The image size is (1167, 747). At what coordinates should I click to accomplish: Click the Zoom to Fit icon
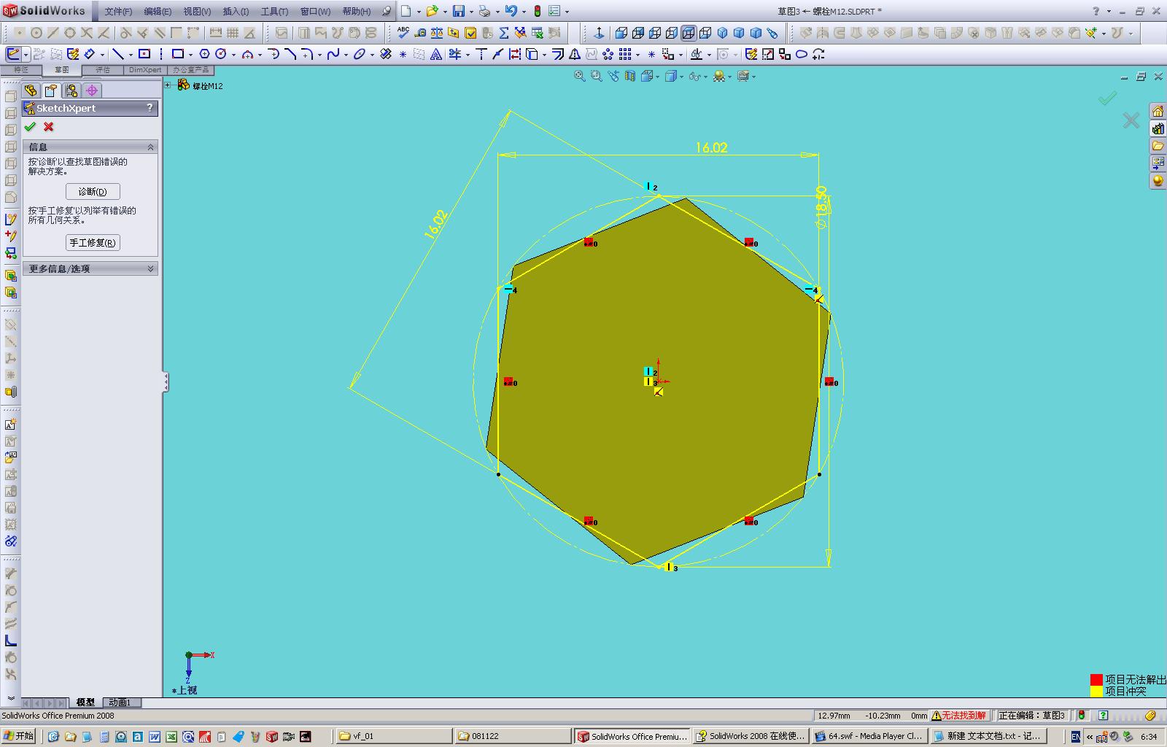[580, 76]
